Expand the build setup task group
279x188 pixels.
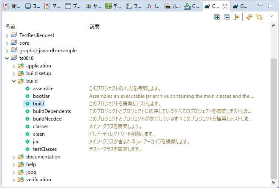coord(14,74)
